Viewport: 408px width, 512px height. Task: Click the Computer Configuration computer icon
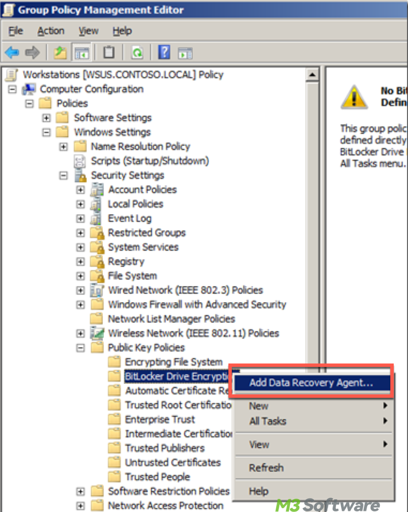pyautogui.click(x=29, y=89)
